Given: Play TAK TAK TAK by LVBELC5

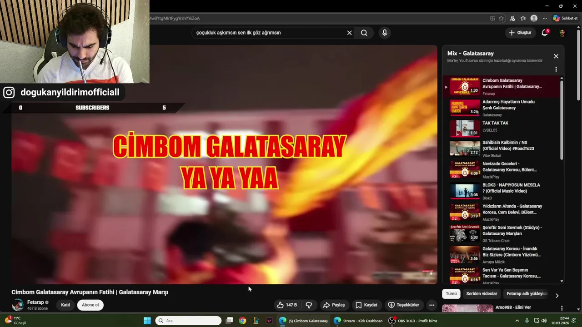Looking at the screenshot, I should click(x=501, y=129).
